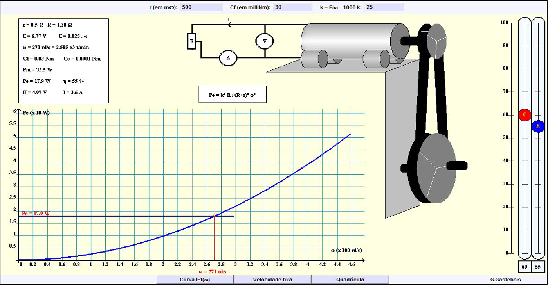Click the 'ω (x 100 rd/s)' axis title
The height and width of the screenshot is (285, 548).
[346, 250]
